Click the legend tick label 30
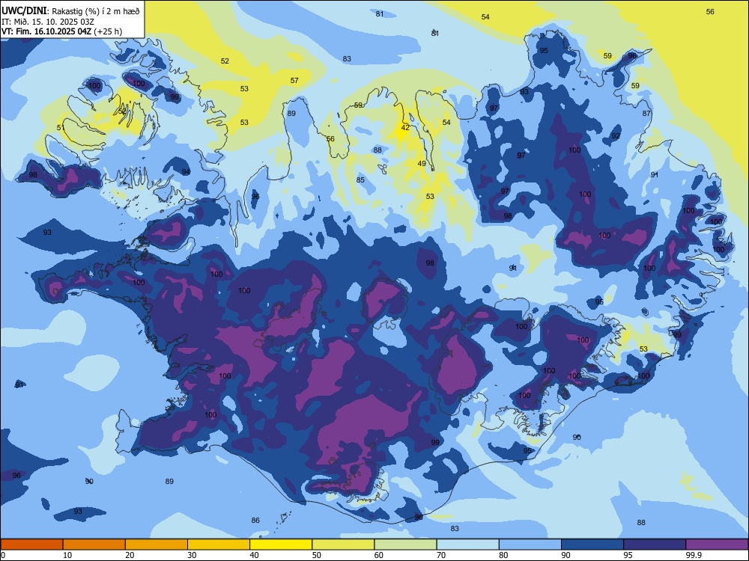Image resolution: width=749 pixels, height=561 pixels. pyautogui.click(x=192, y=555)
